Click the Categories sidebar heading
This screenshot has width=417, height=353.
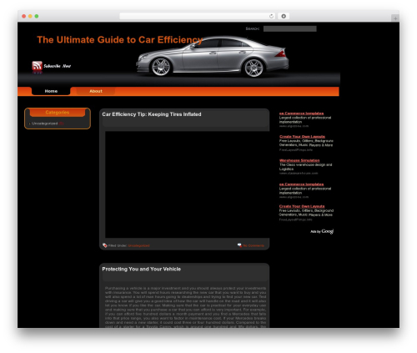(x=58, y=113)
